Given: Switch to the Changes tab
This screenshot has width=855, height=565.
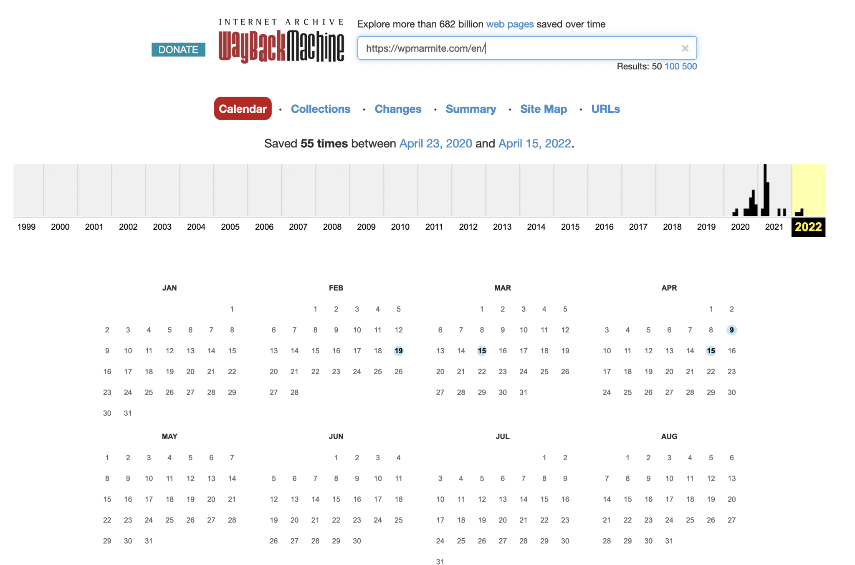Looking at the screenshot, I should (x=398, y=109).
